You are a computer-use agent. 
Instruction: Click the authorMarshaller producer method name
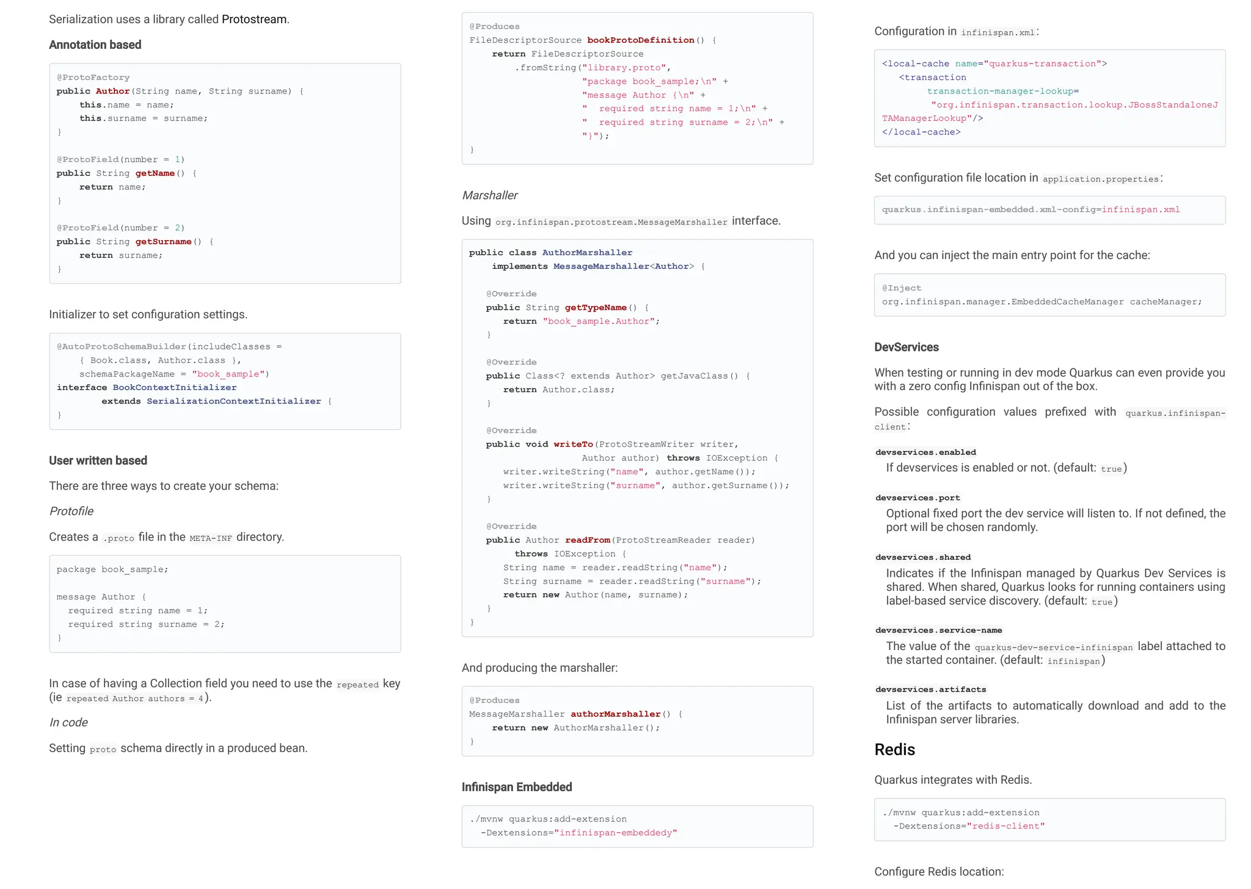615,714
